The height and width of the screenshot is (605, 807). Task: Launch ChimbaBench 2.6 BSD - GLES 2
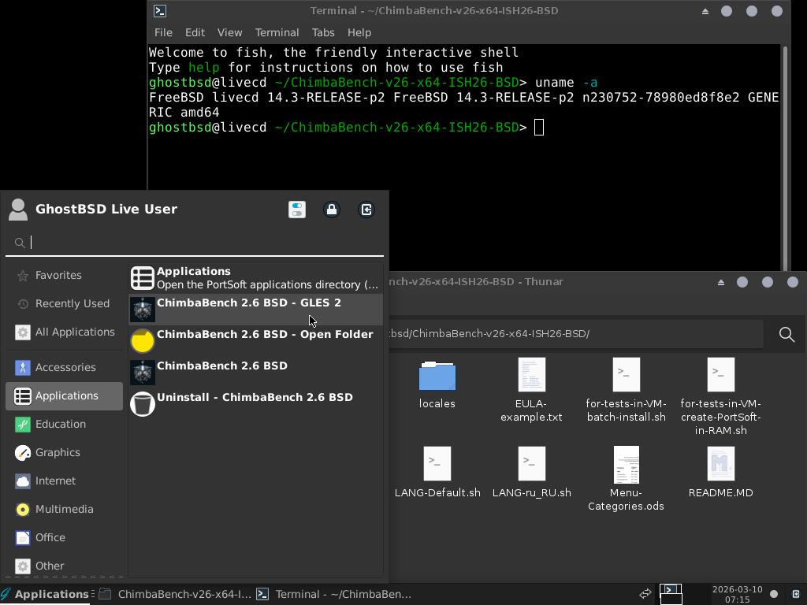256,309
